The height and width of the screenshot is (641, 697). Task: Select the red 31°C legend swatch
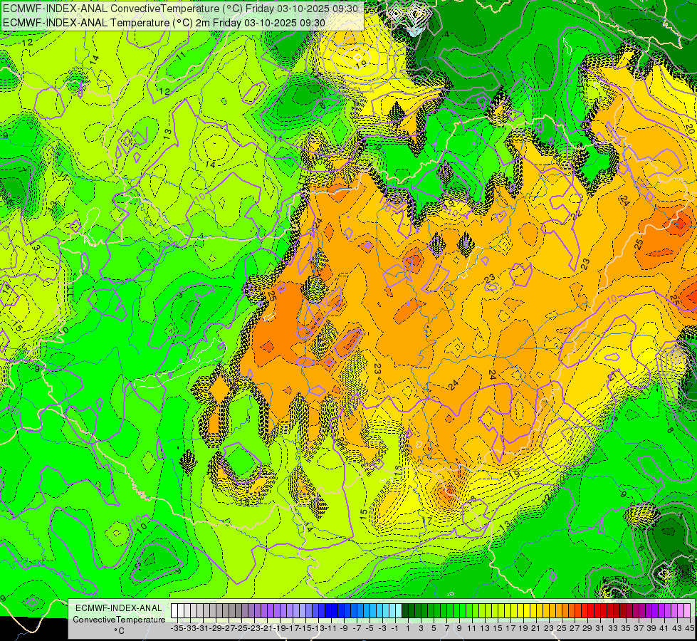(597, 610)
